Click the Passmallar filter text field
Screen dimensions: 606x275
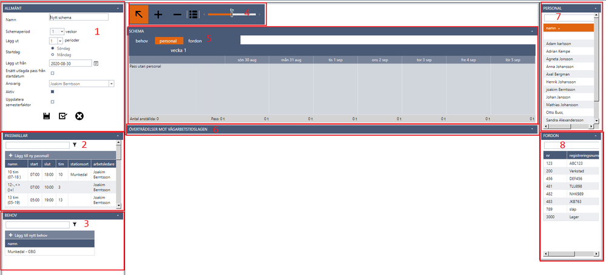(38, 145)
